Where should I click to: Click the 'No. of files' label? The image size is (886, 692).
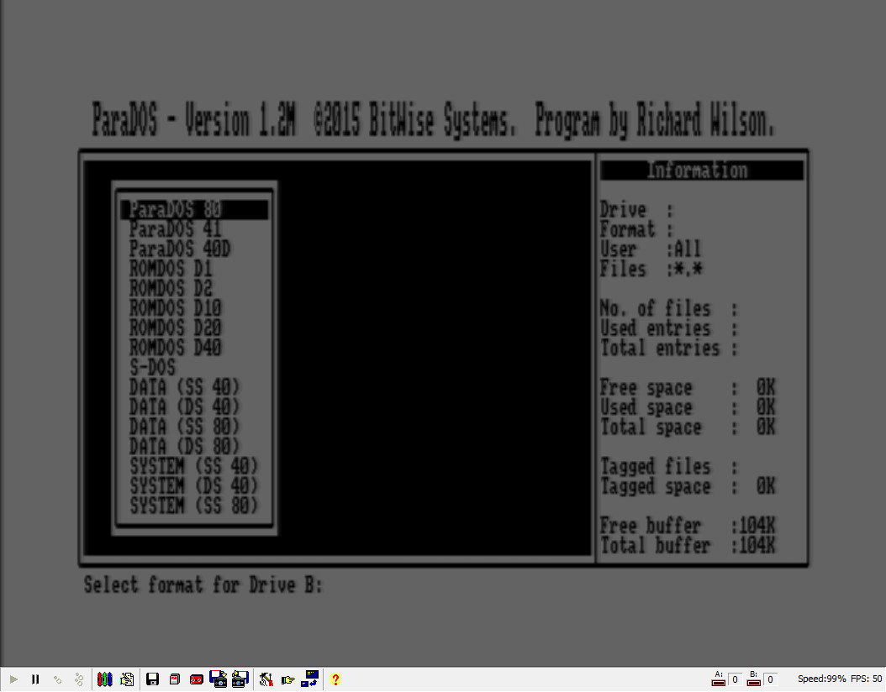click(x=655, y=308)
